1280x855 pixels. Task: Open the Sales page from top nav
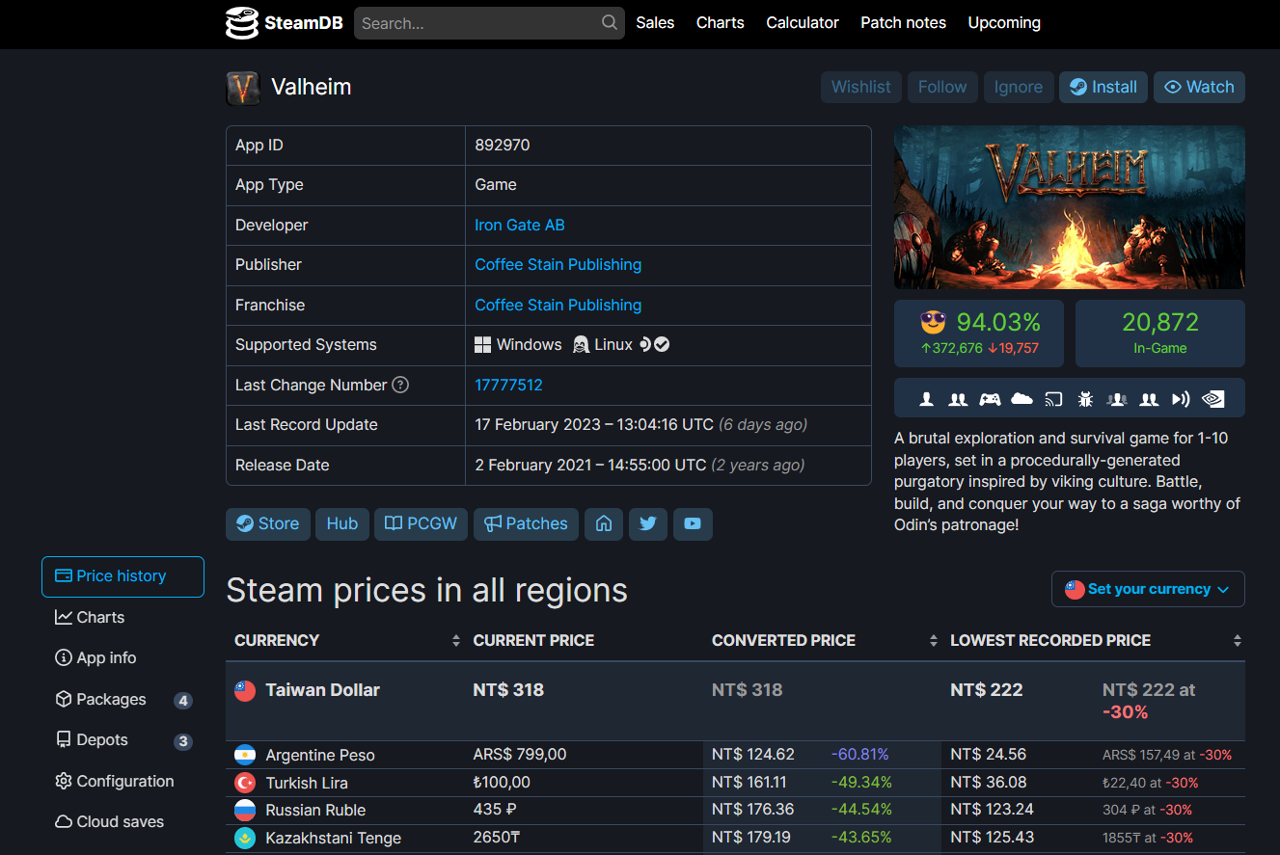(655, 23)
